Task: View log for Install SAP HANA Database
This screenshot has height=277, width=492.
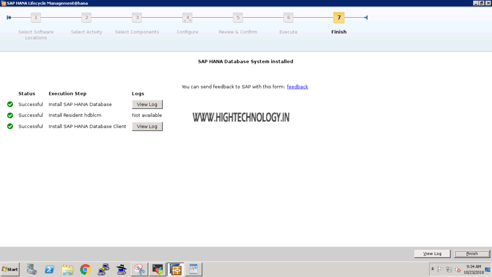Action: click(x=147, y=104)
